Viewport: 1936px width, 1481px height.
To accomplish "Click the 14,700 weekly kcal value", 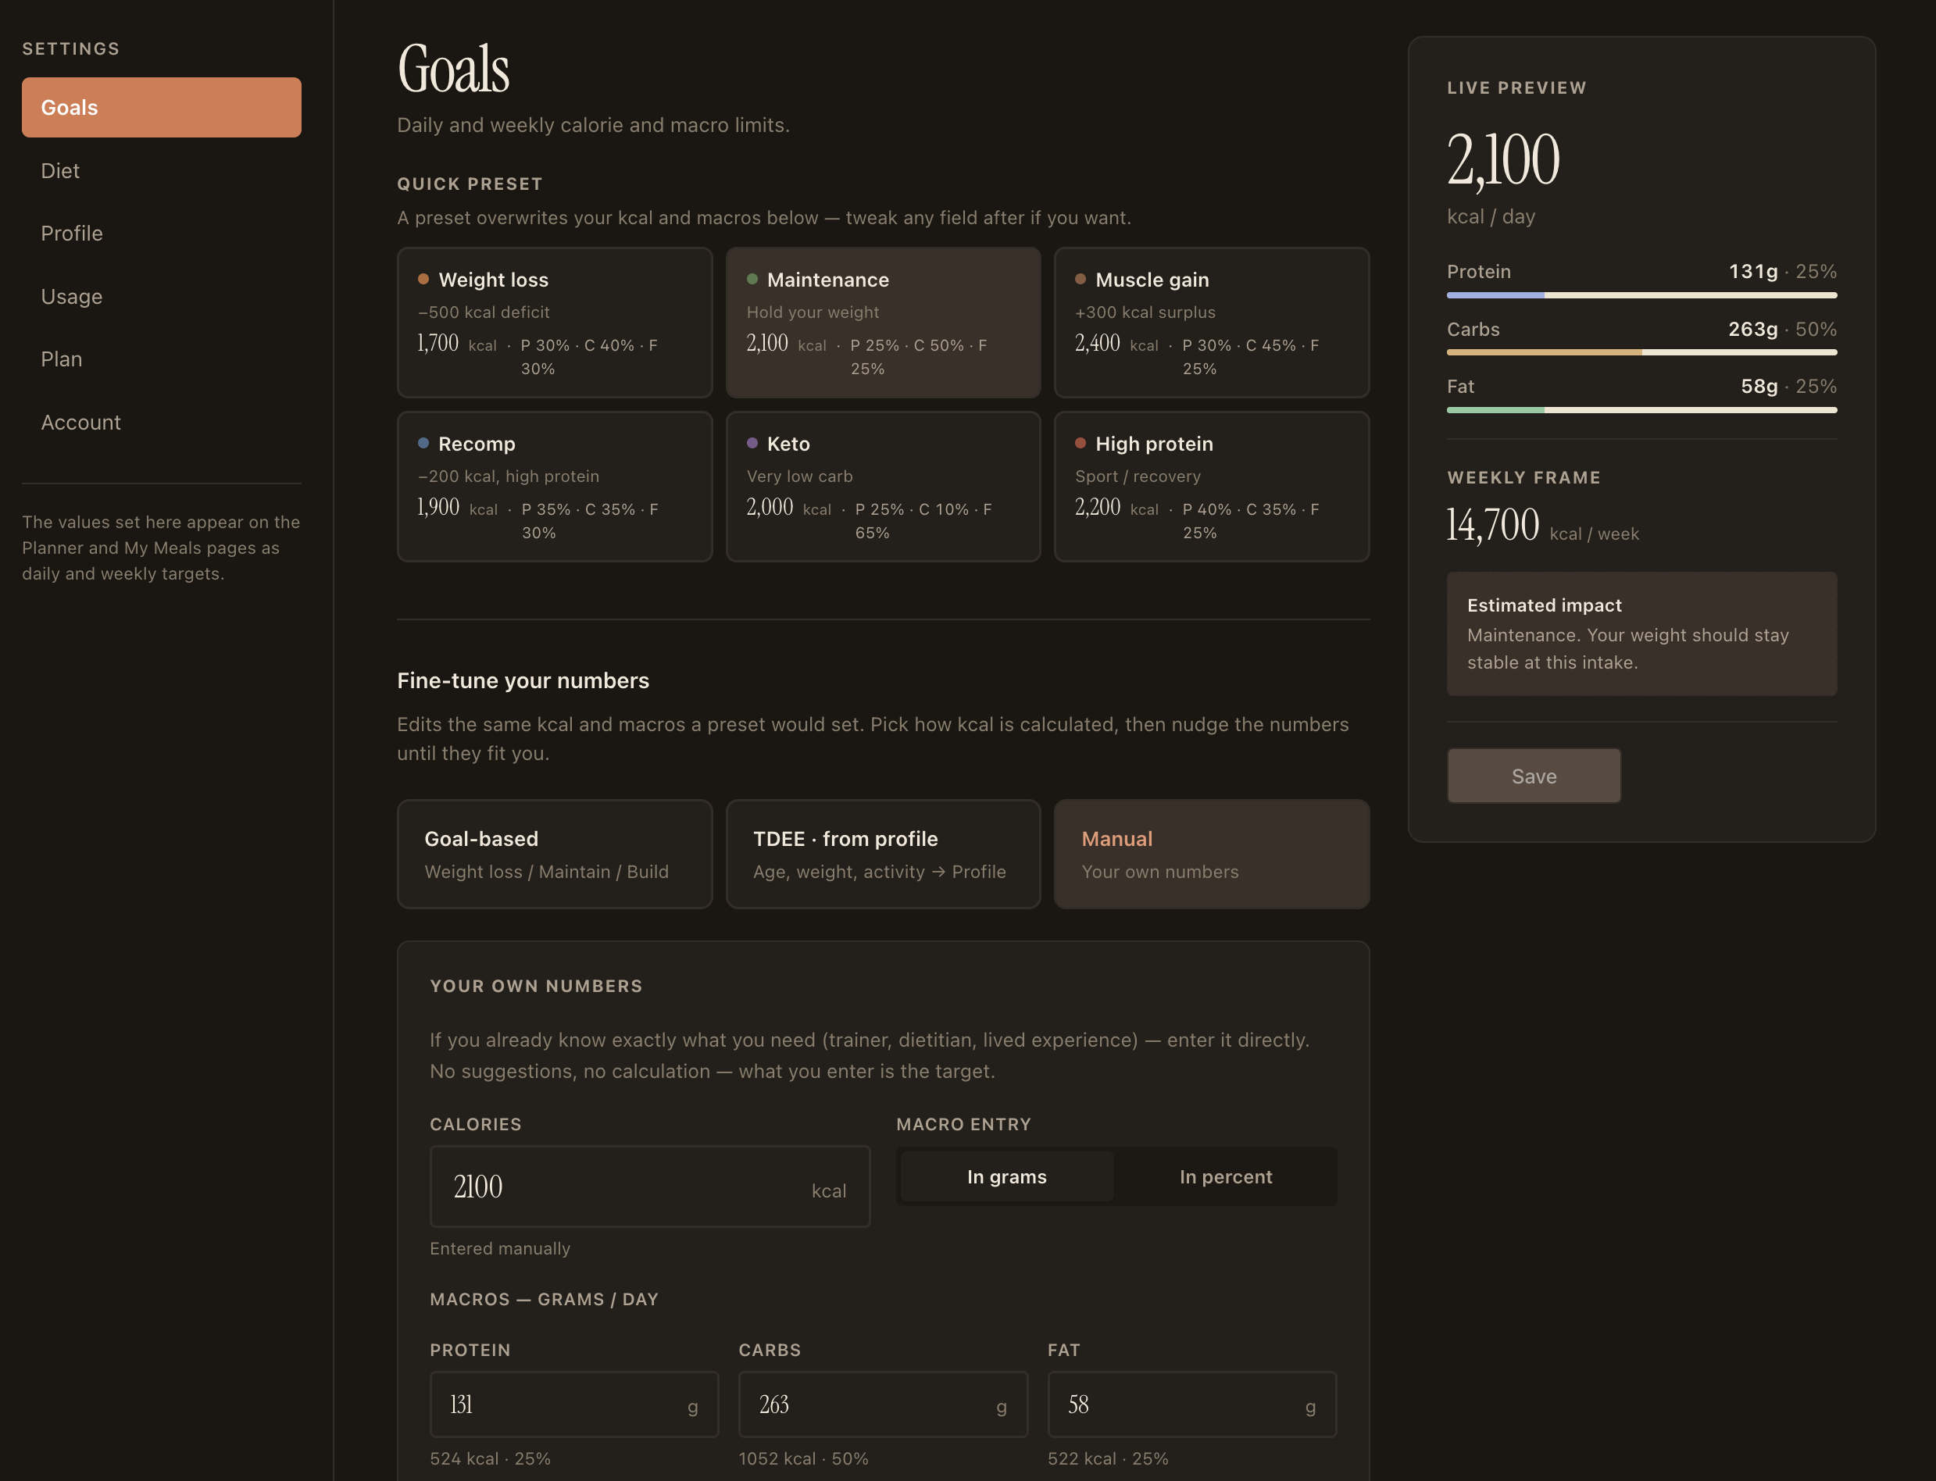I will (x=1492, y=526).
